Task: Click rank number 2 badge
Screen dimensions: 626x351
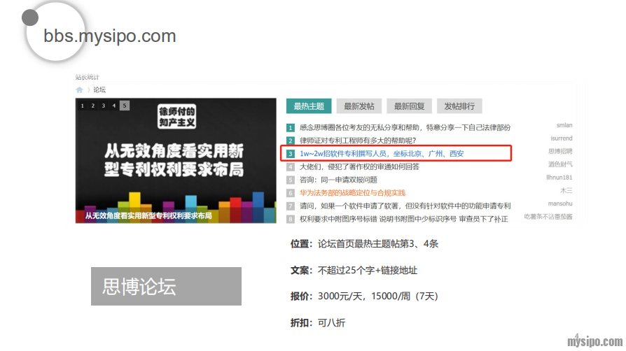Action: (x=291, y=141)
